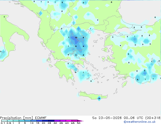Screen dimensions: 161x124
Task: Click the "0.5" legend scale label
Action: (x=9, y=123)
